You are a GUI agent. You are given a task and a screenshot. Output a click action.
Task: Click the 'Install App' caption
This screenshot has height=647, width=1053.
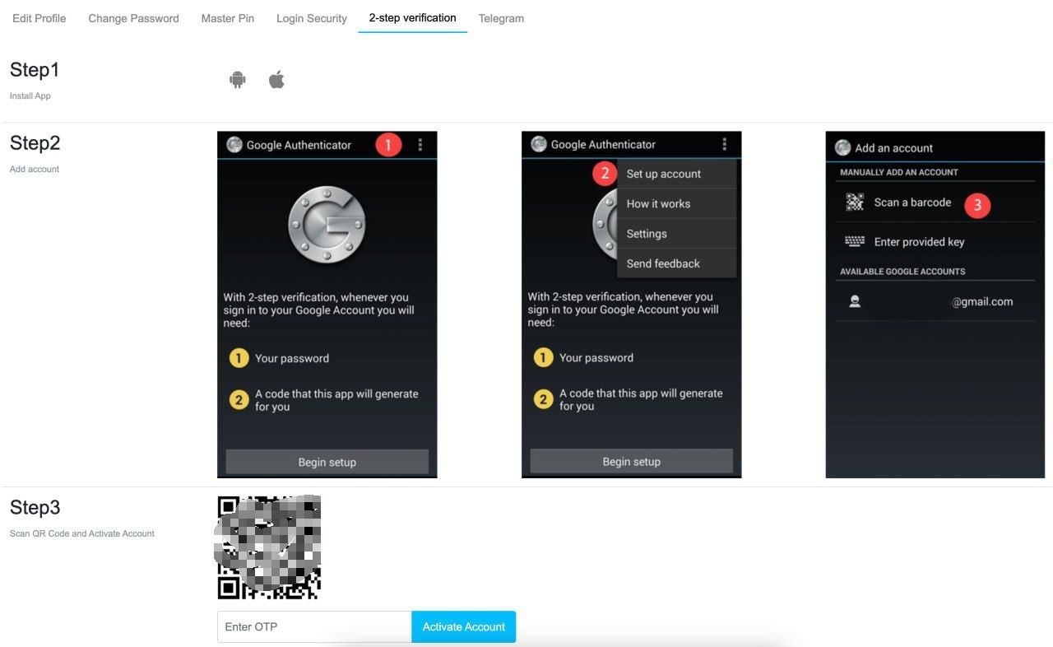(30, 96)
